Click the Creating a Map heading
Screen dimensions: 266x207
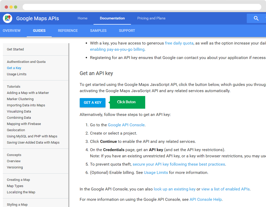tap(18, 180)
